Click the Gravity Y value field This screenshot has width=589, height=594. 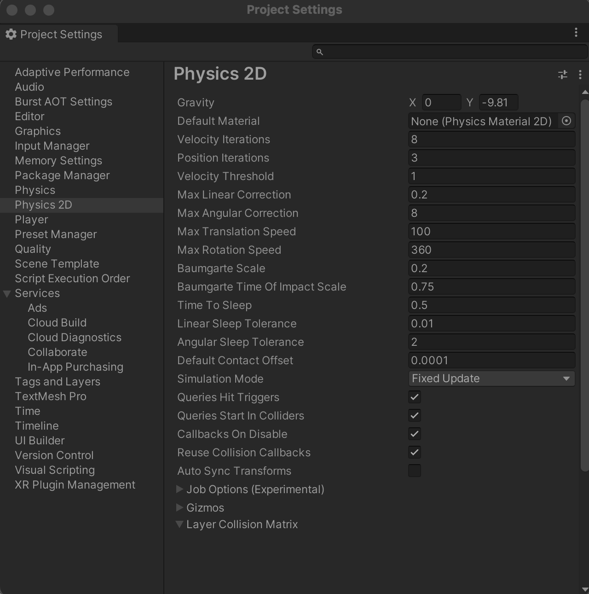(x=499, y=102)
